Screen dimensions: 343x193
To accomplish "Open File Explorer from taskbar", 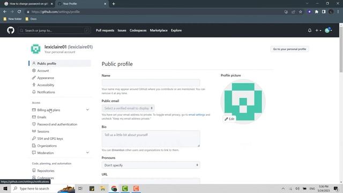I will (103, 188).
